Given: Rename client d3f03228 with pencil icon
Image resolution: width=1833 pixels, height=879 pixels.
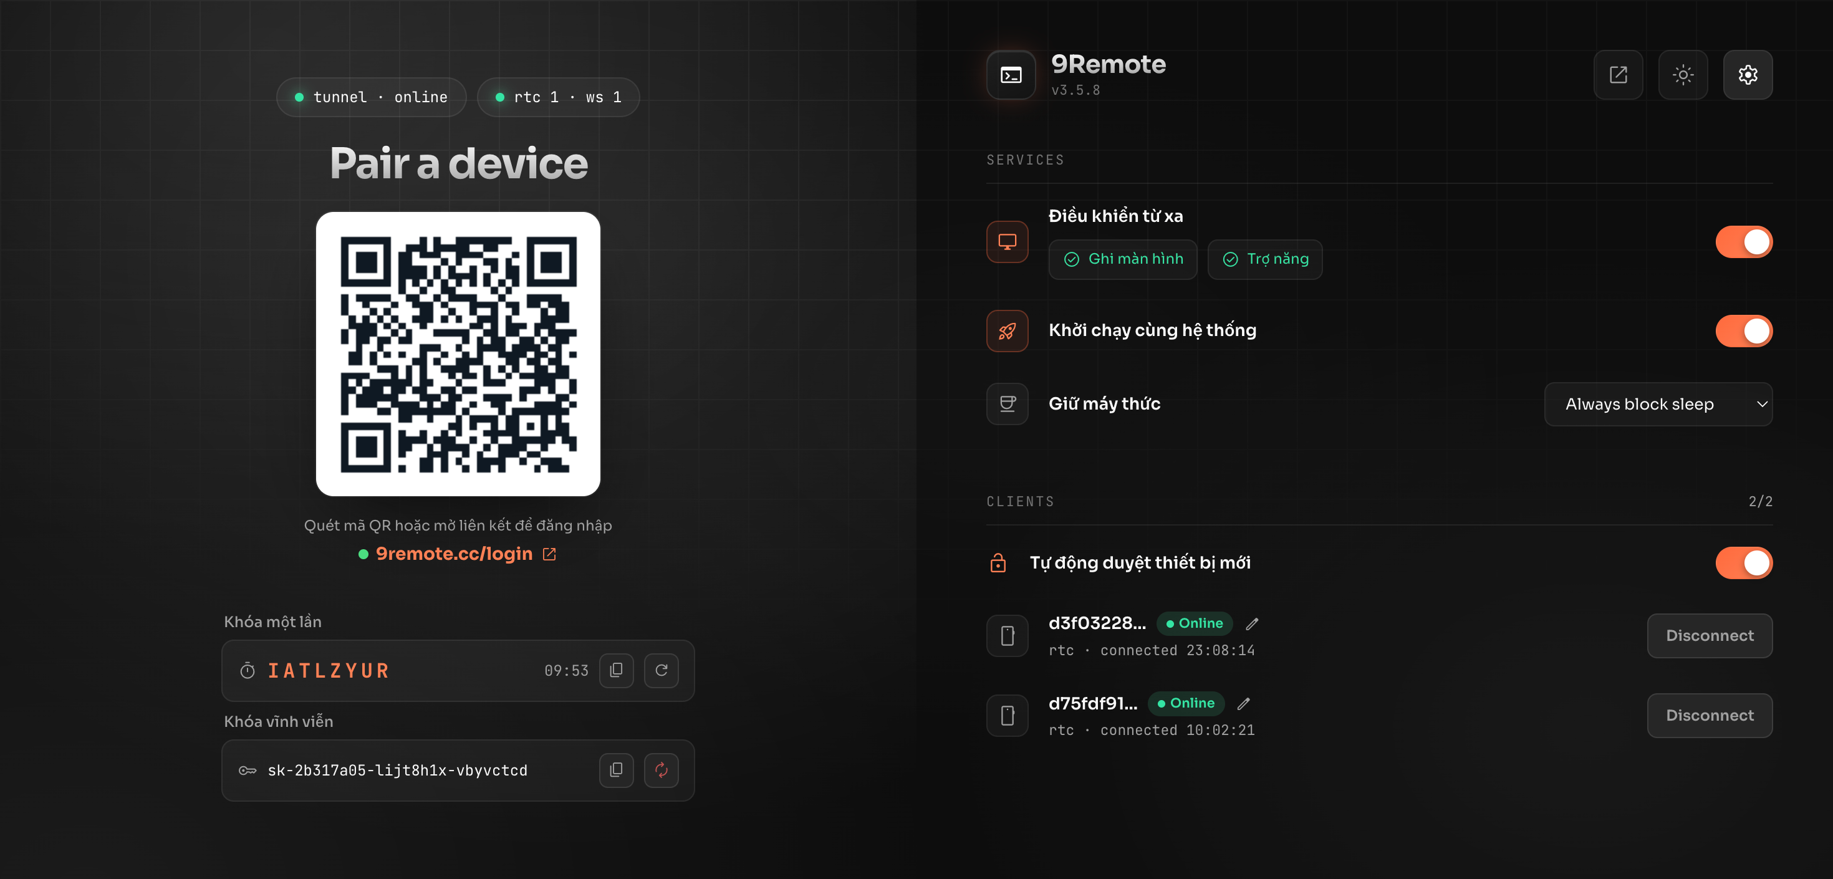Looking at the screenshot, I should (1252, 623).
